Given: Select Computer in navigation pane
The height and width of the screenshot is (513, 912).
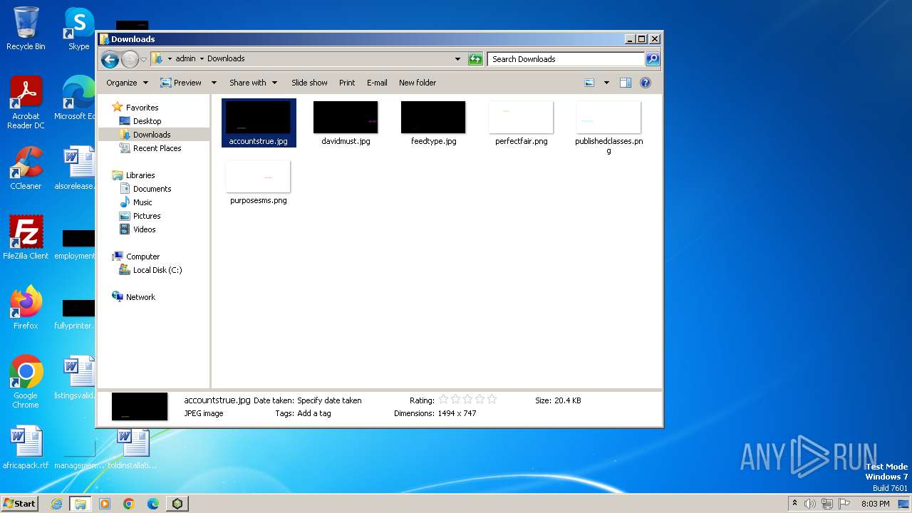Looking at the screenshot, I should (x=142, y=256).
